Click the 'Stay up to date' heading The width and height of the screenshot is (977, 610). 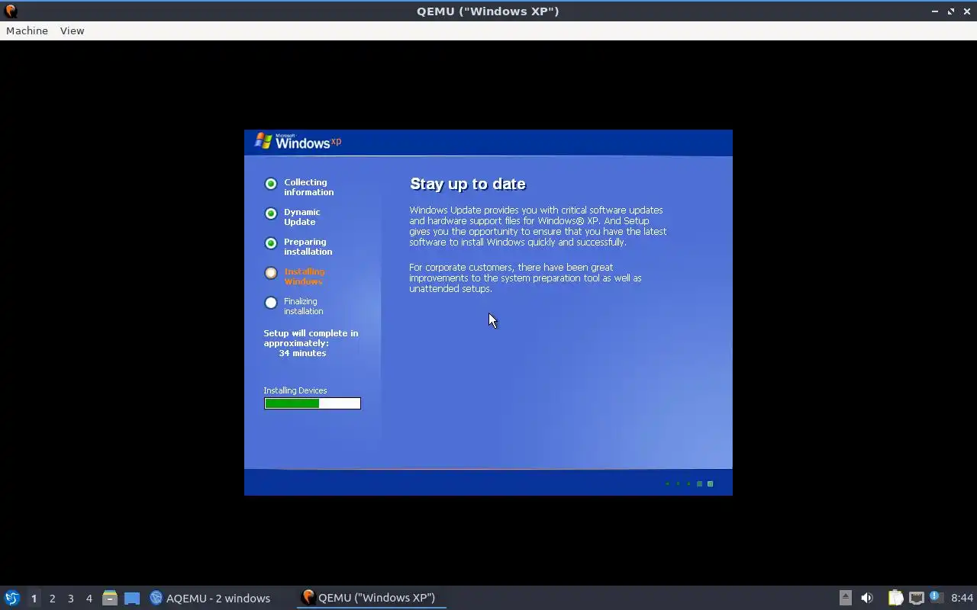pyautogui.click(x=468, y=184)
